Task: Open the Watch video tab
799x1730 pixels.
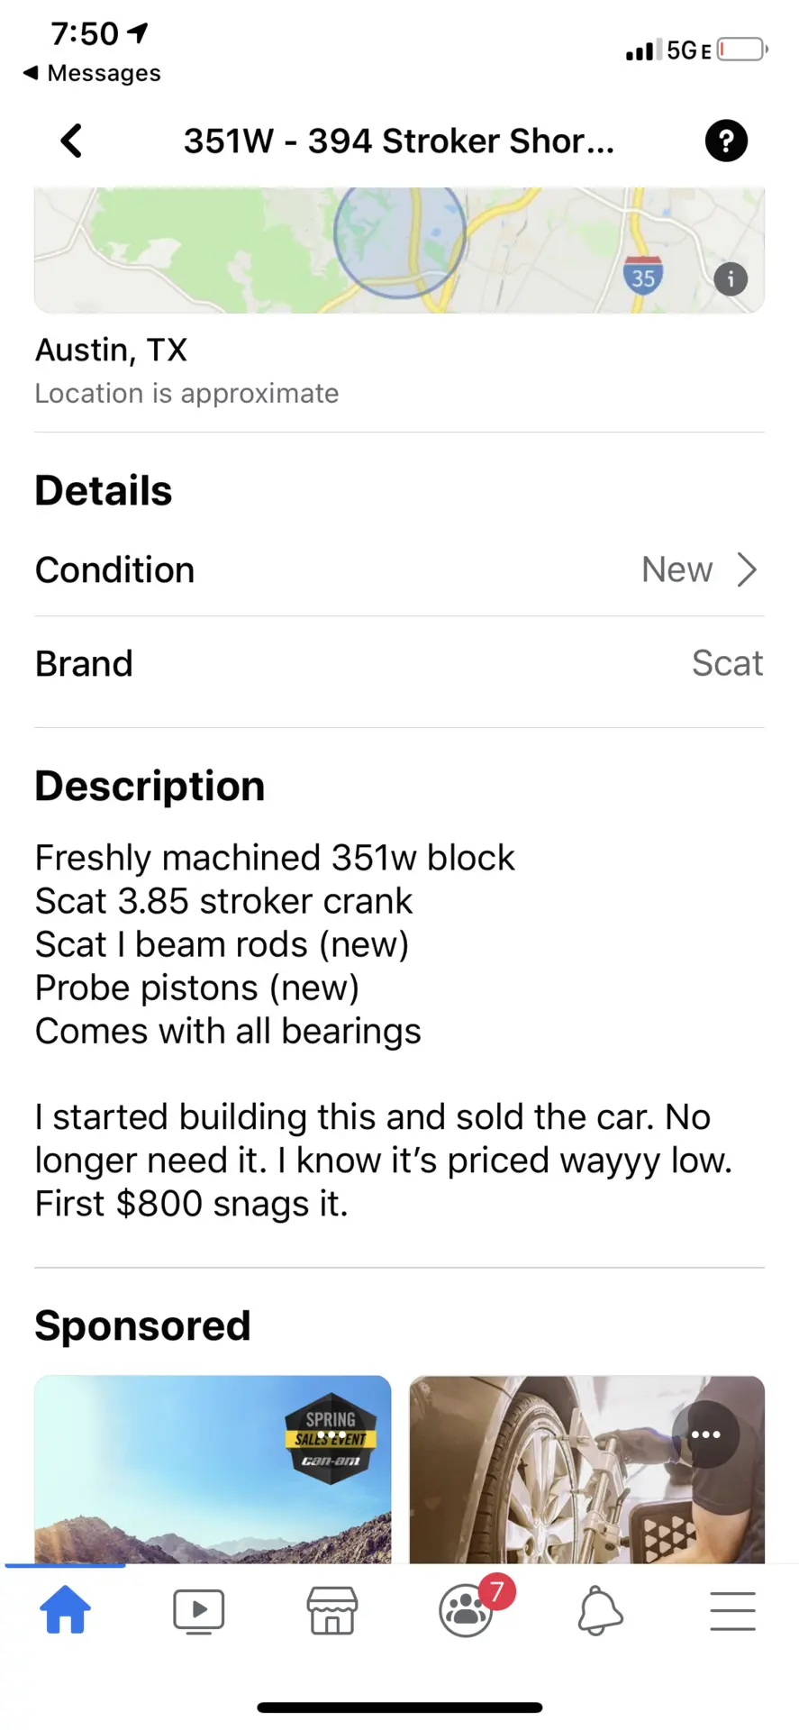Action: click(198, 1611)
